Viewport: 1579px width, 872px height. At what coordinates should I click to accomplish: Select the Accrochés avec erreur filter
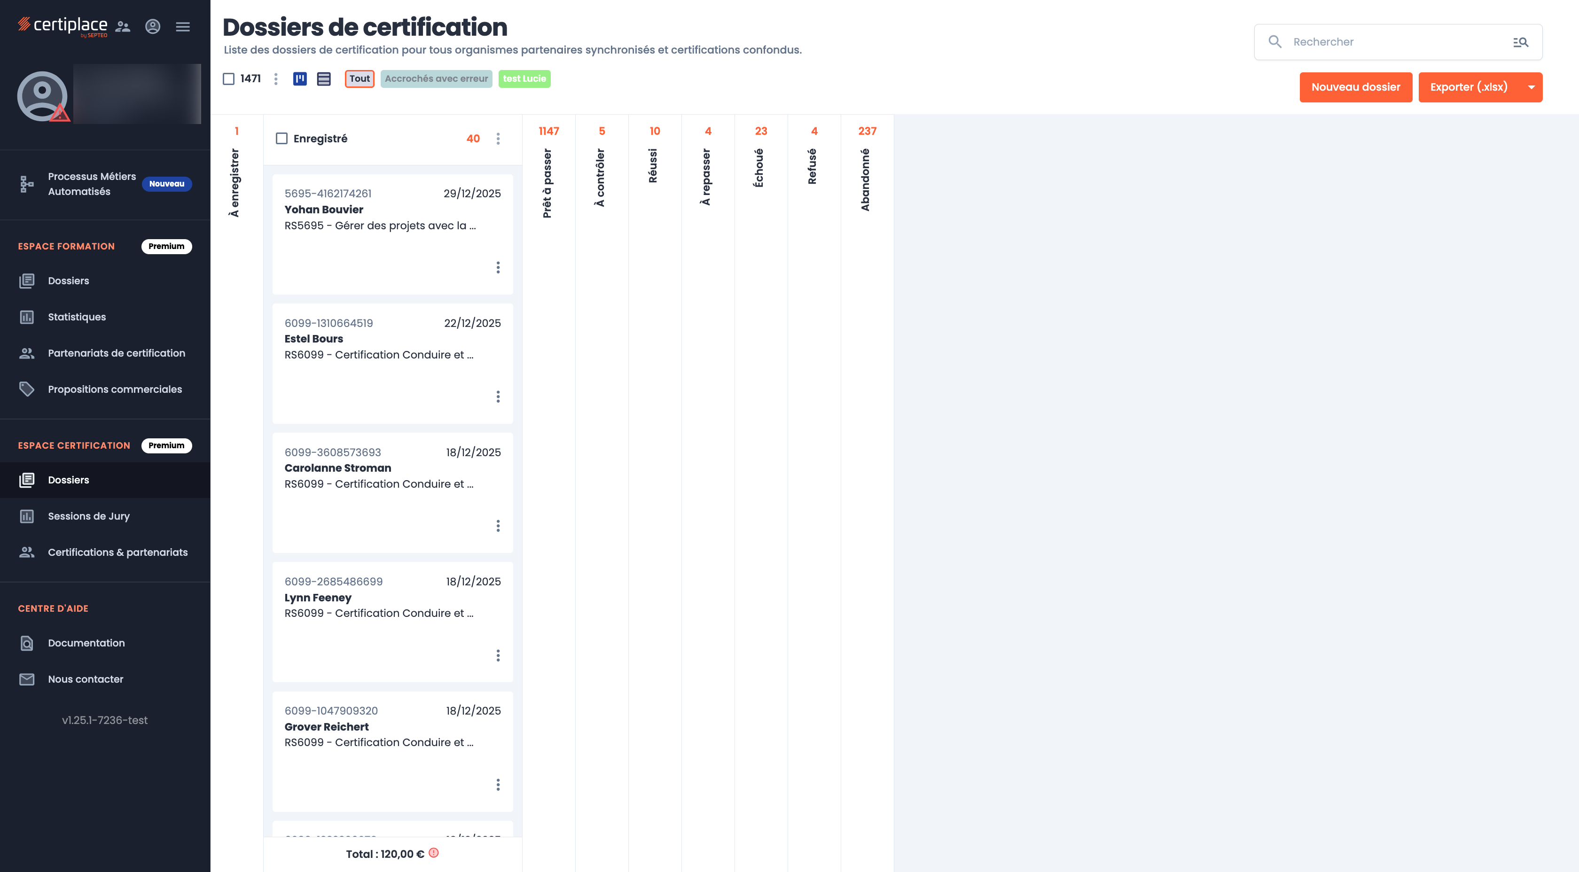pos(436,78)
